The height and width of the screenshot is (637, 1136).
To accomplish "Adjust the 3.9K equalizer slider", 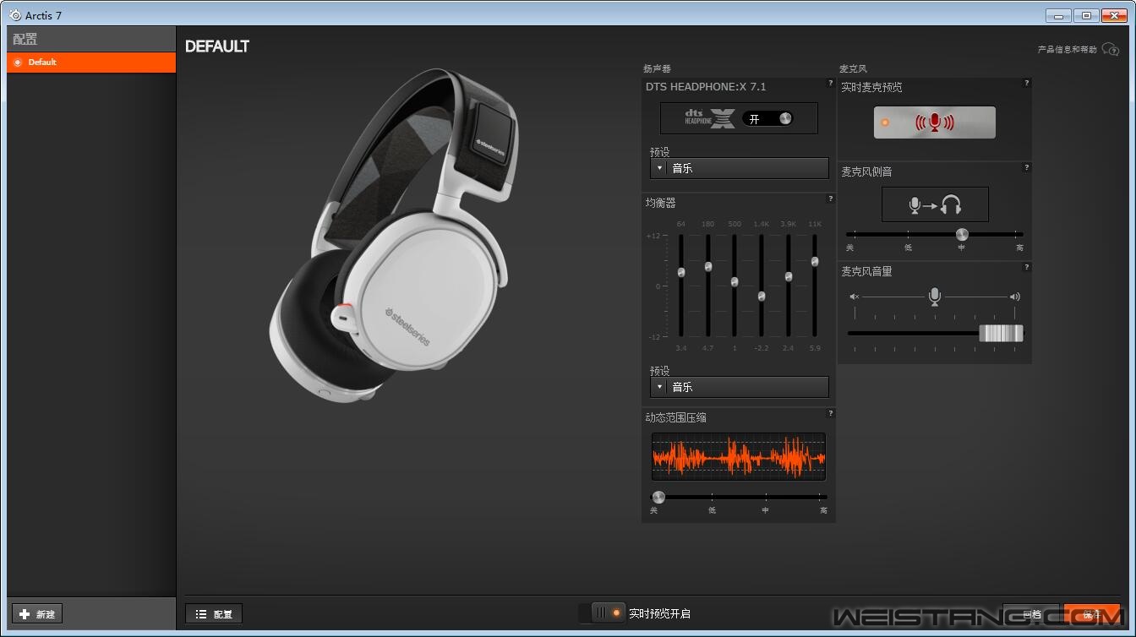I will 789,276.
